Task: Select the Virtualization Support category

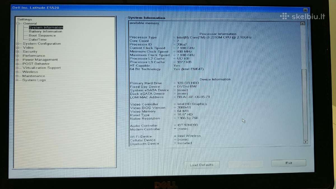Action: (42, 68)
